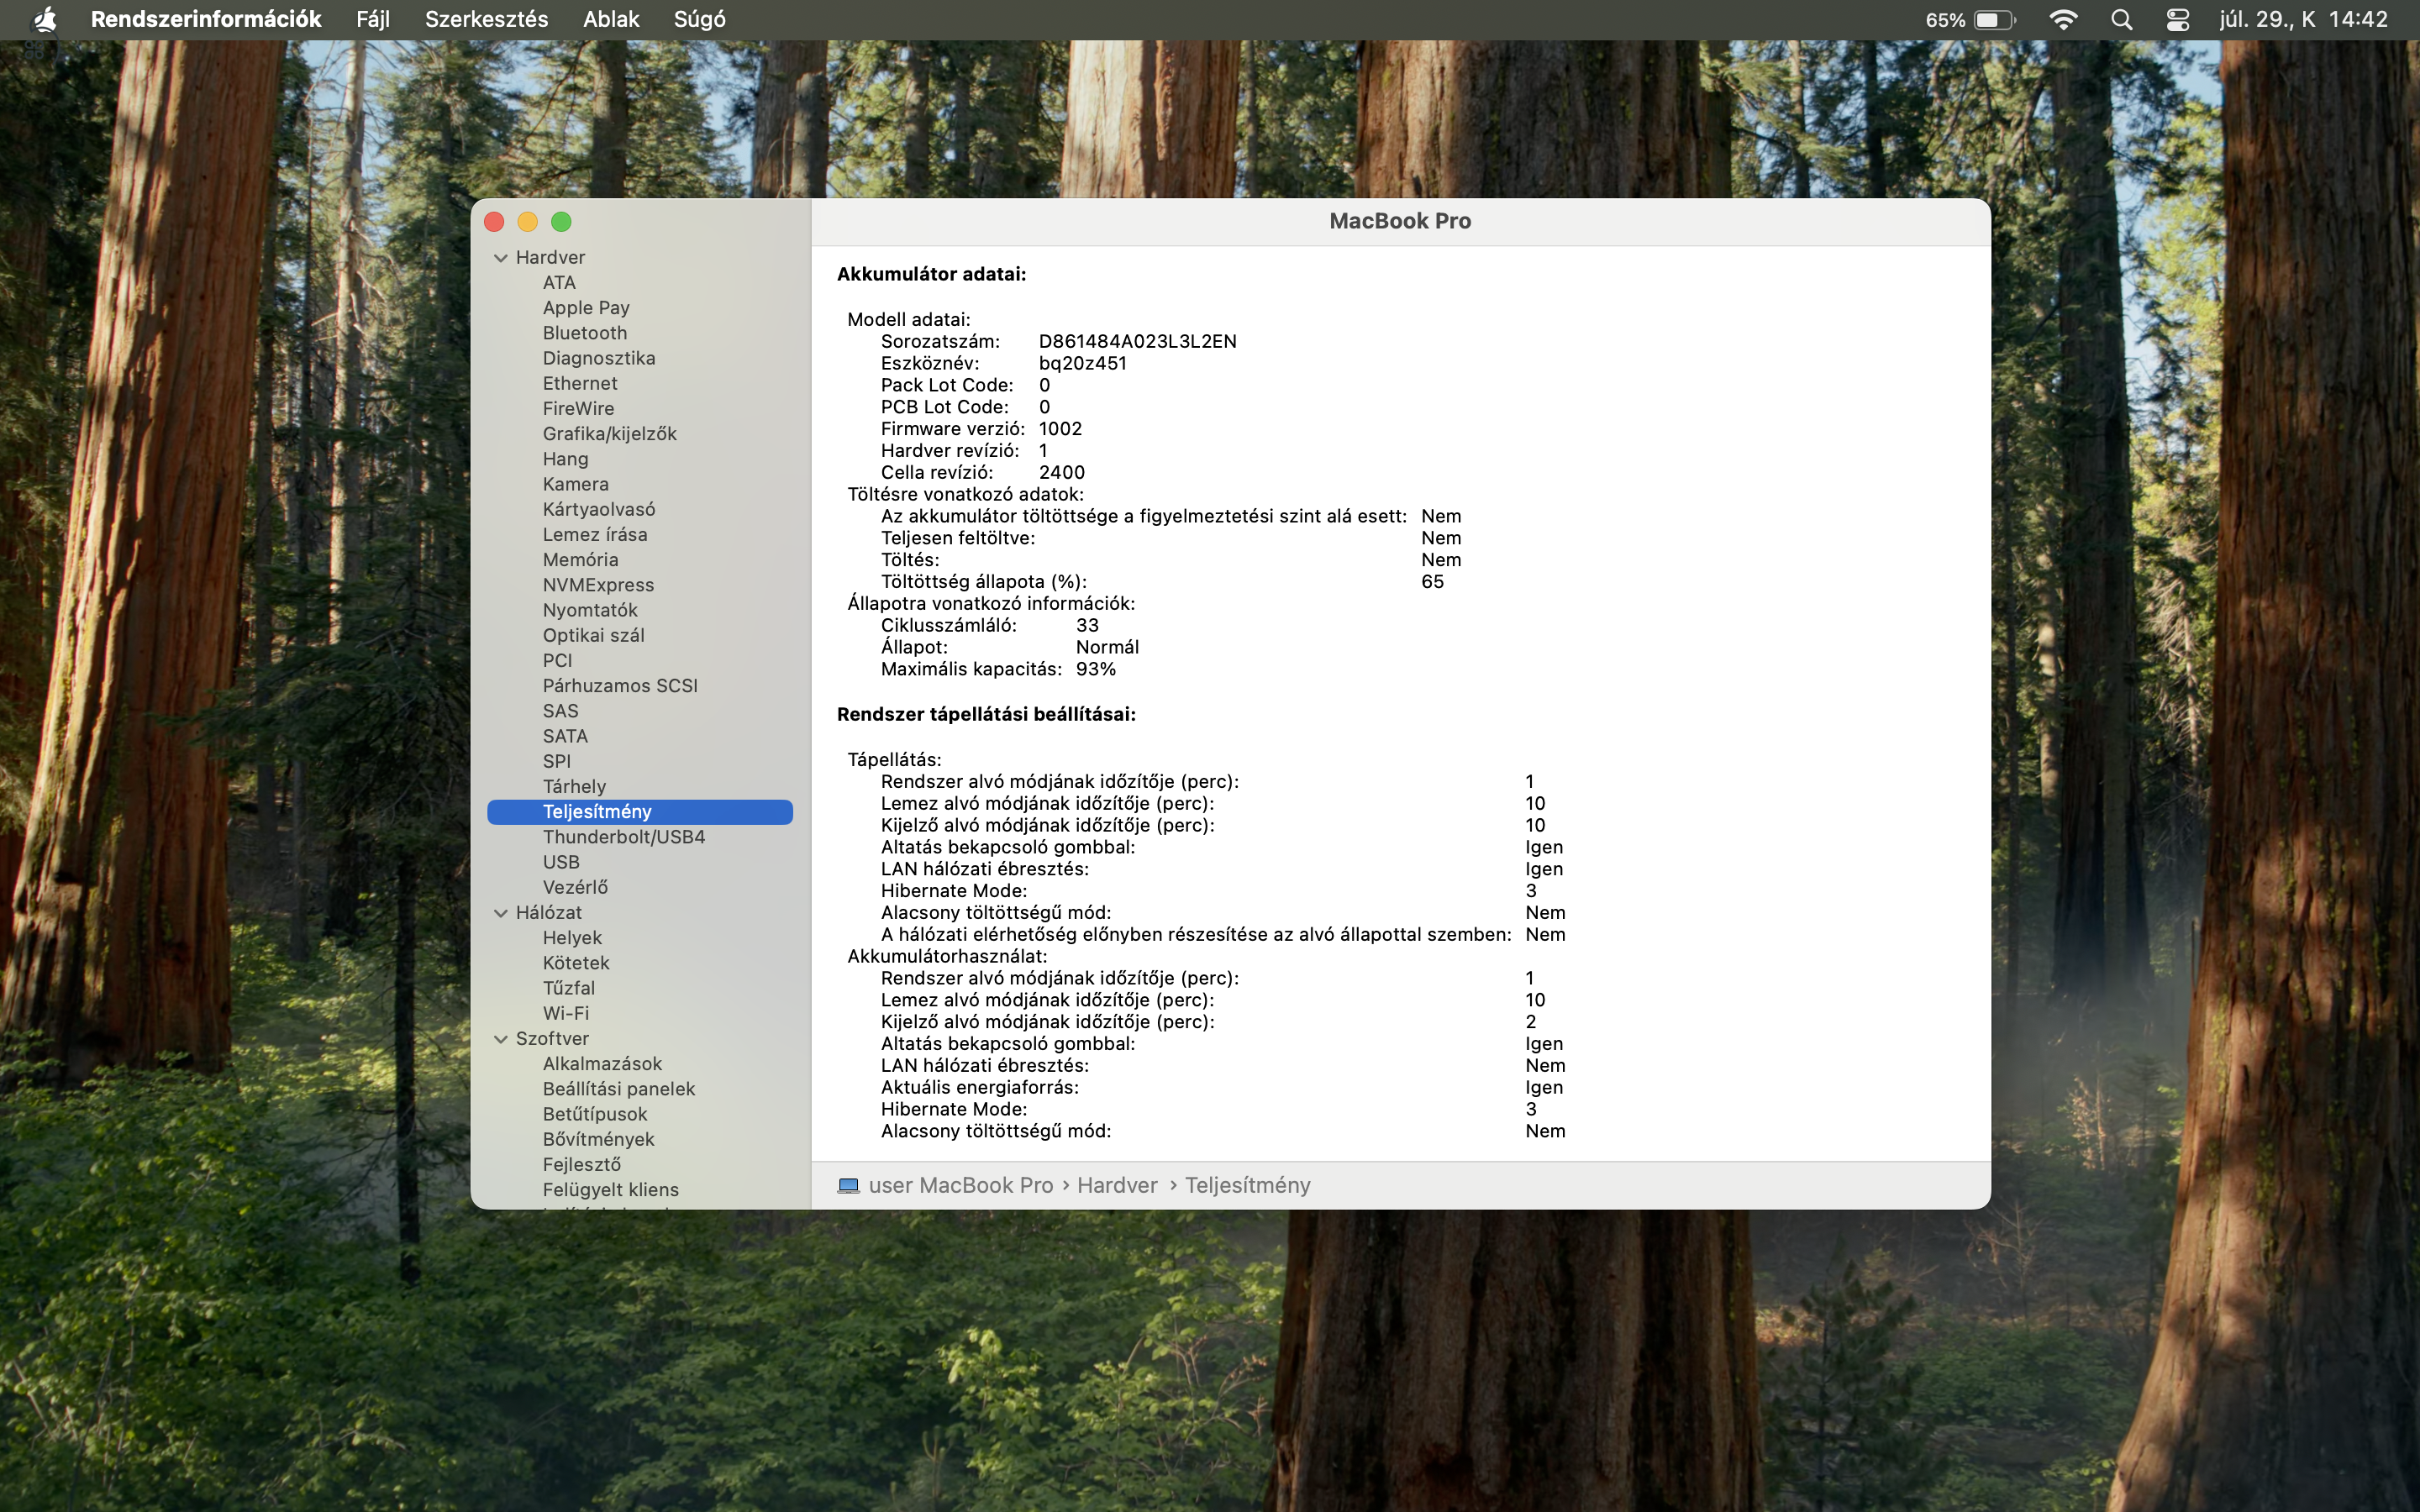2420x1512 pixels.
Task: Select Optikai szál in the sidebar
Action: [640, 635]
